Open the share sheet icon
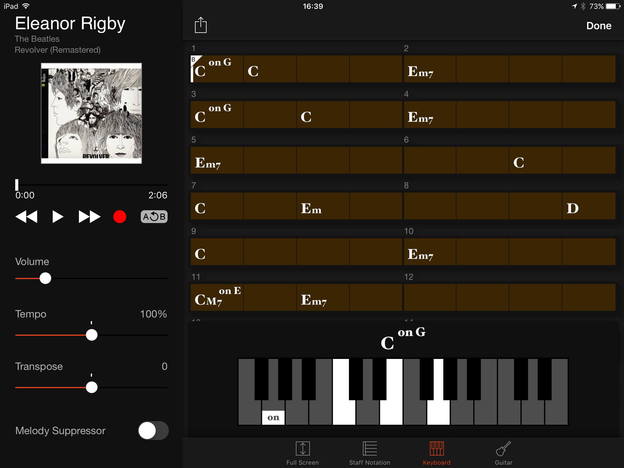 pyautogui.click(x=200, y=25)
